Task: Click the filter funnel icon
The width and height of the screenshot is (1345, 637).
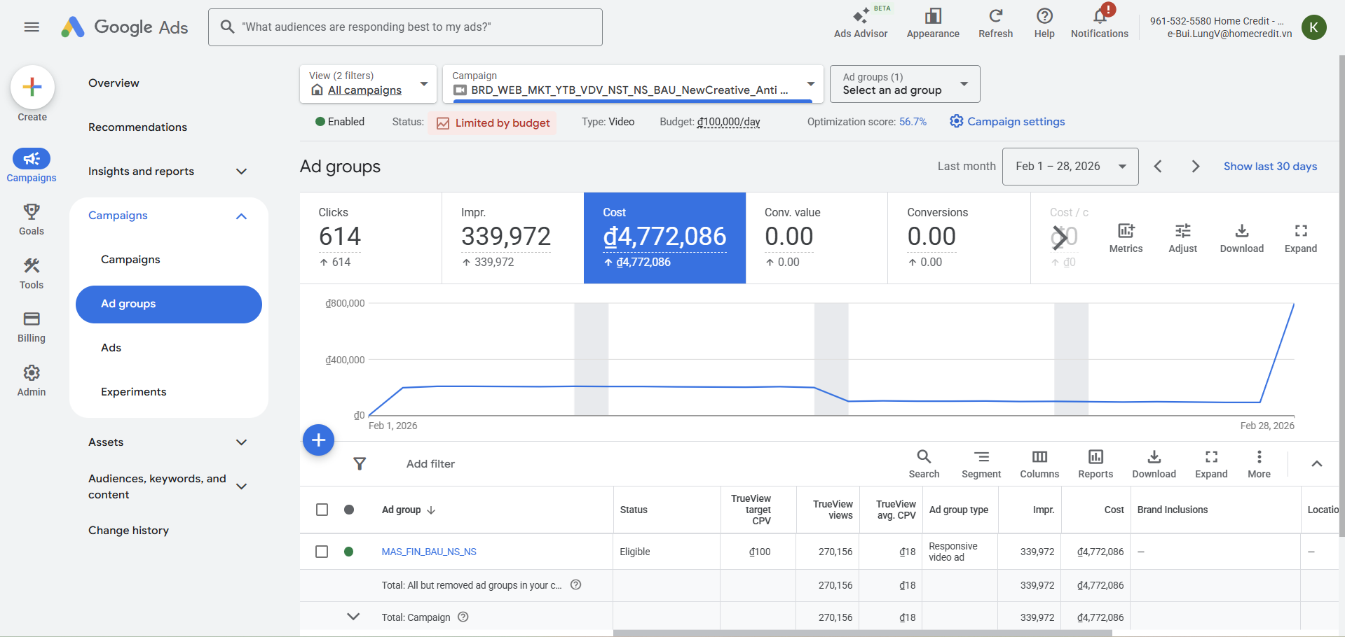Action: [x=360, y=463]
